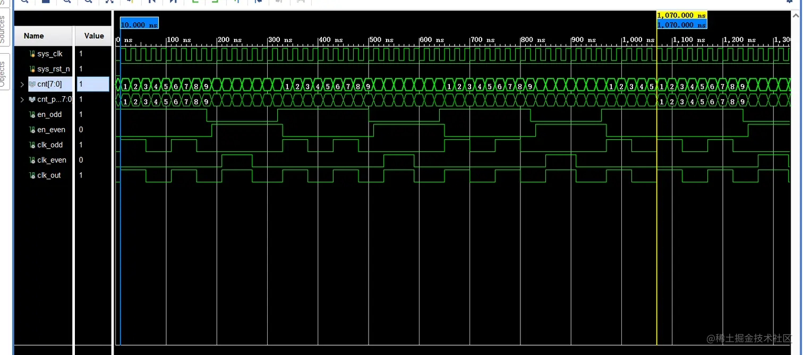Screen dimensions: 803x355
Task: Click the 700 ns ruler label
Action: (483, 40)
